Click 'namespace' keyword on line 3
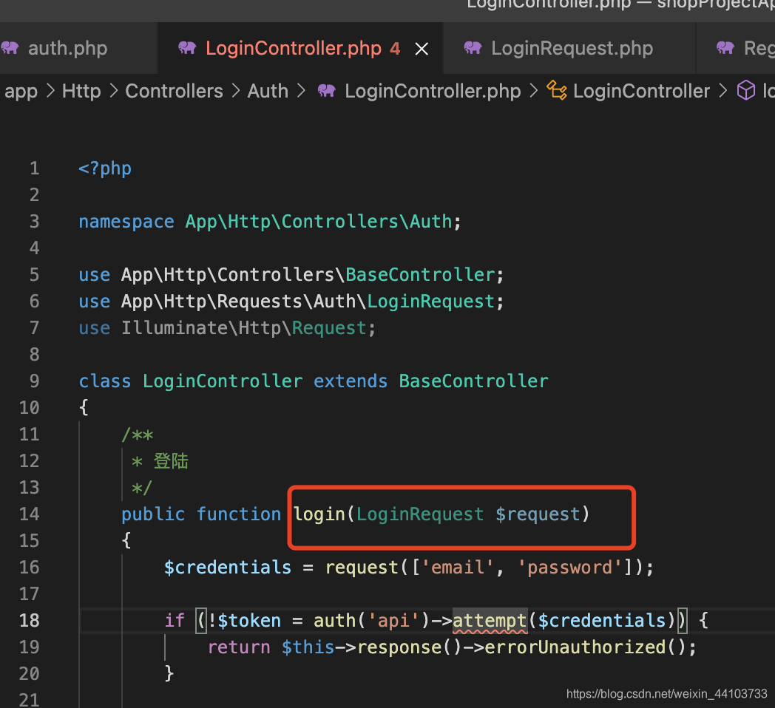The image size is (775, 708). click(x=126, y=222)
